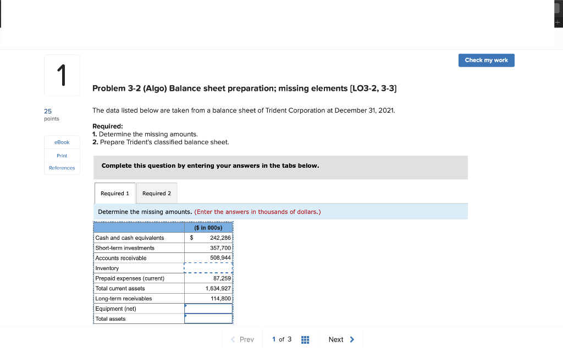Select the Cash and cash equivalents amount cell
The height and width of the screenshot is (352, 563).
tap(208, 238)
